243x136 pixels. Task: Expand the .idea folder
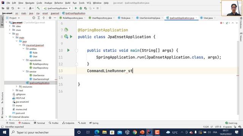(9, 26)
